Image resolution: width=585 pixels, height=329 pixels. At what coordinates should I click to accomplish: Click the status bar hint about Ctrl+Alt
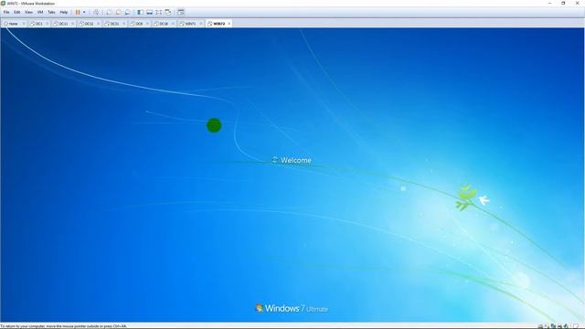pyautogui.click(x=63, y=326)
